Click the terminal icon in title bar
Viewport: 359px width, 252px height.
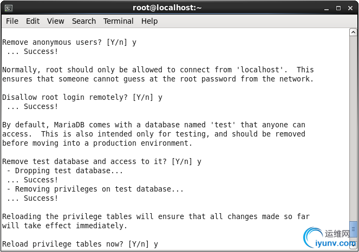tap(9, 9)
